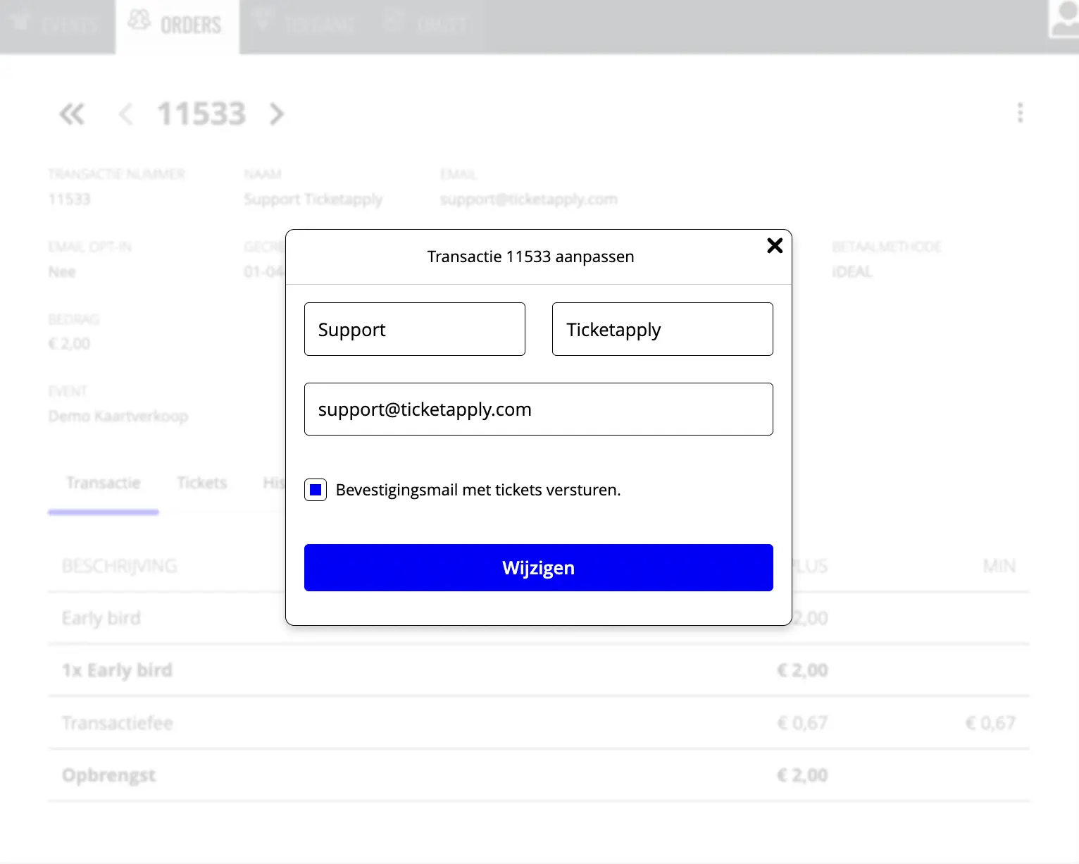Select the Transactie sub-tab
Image resolution: width=1079 pixels, height=864 pixels.
(x=104, y=483)
